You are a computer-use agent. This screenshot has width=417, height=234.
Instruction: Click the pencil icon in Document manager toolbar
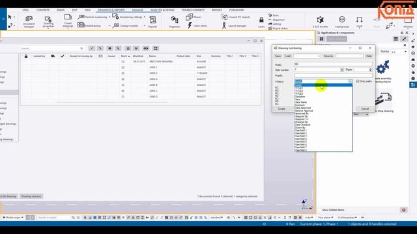click(92, 48)
